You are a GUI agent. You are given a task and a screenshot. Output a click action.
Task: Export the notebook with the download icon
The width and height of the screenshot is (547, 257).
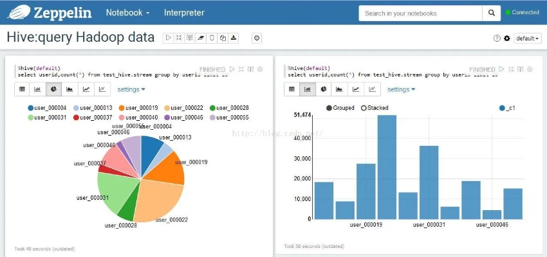point(234,39)
